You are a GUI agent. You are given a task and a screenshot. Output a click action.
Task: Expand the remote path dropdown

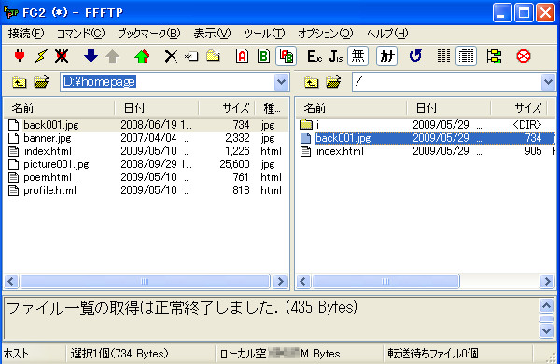coord(548,82)
